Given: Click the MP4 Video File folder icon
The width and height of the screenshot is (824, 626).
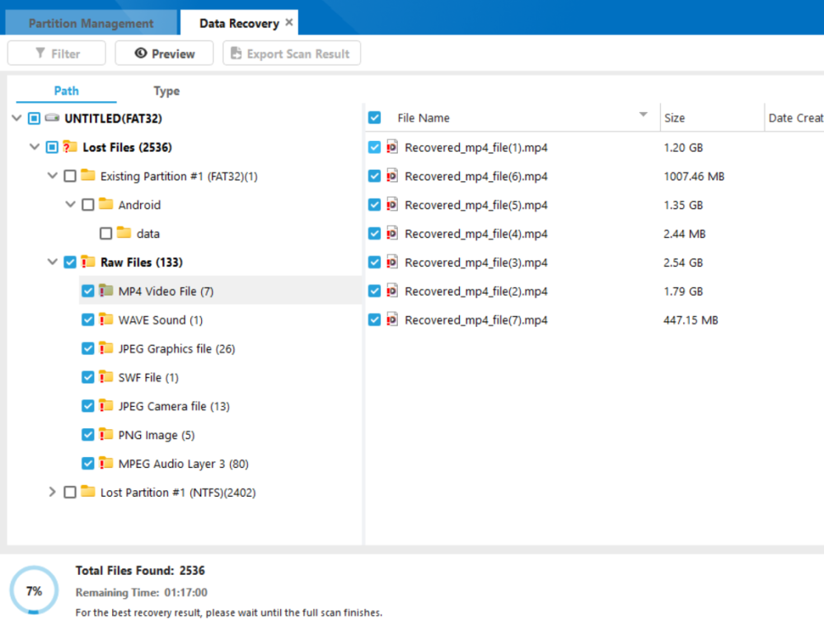Looking at the screenshot, I should click(x=105, y=292).
